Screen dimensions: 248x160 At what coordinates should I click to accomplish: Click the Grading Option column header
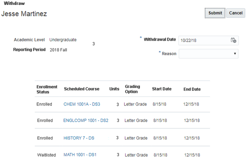[x=132, y=89]
